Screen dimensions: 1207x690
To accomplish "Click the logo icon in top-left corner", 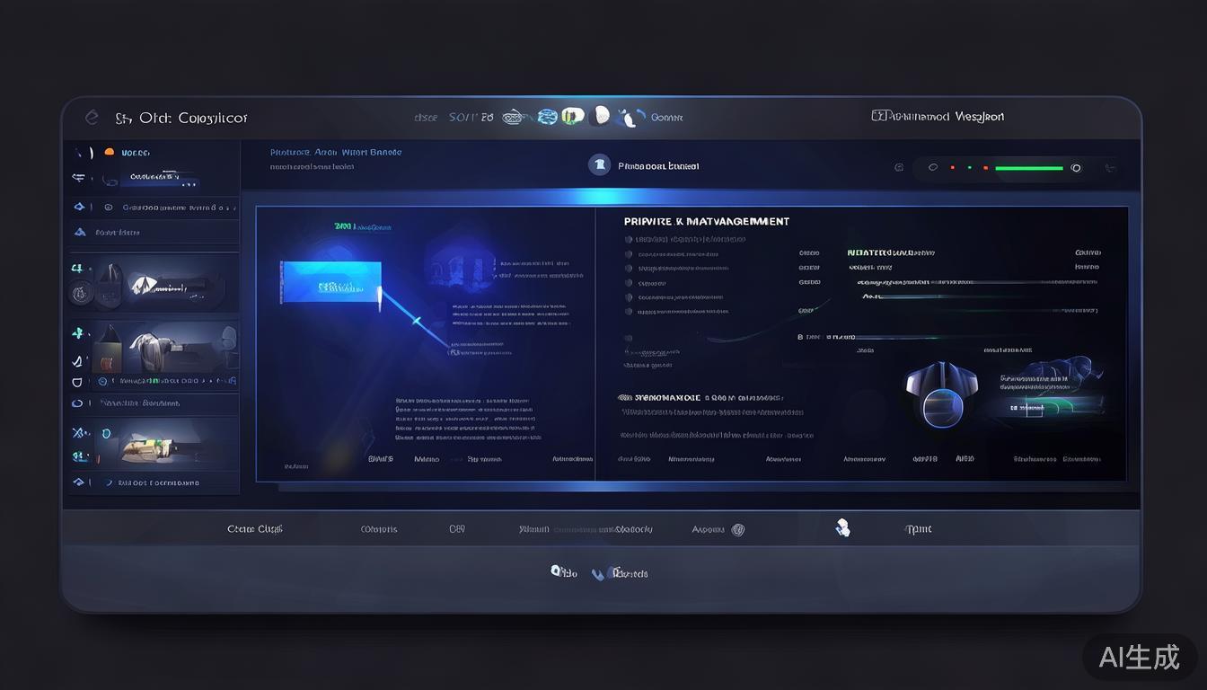I will [x=91, y=118].
